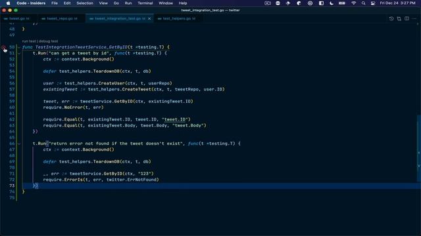Collapse the function fold chevron at line 50
The width and height of the screenshot is (421, 236).
[x=19, y=47]
